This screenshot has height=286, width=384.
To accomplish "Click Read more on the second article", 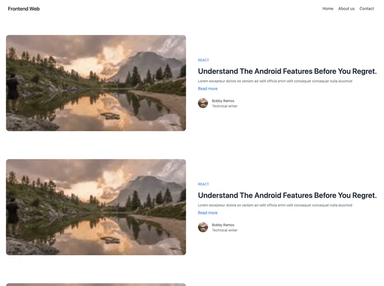I will (208, 213).
